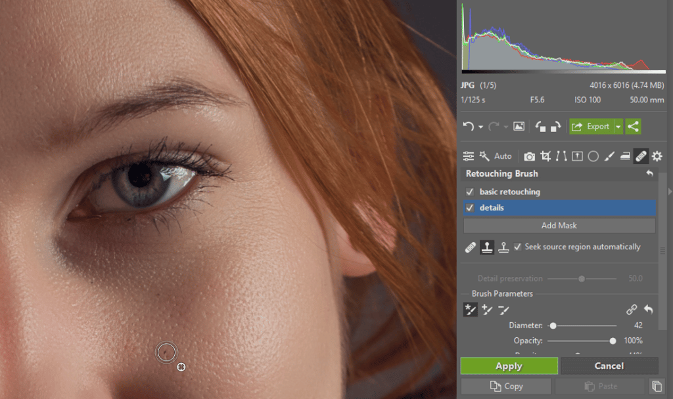Click the stacked-pages icon beside Paste
This screenshot has height=399, width=673.
pos(657,386)
